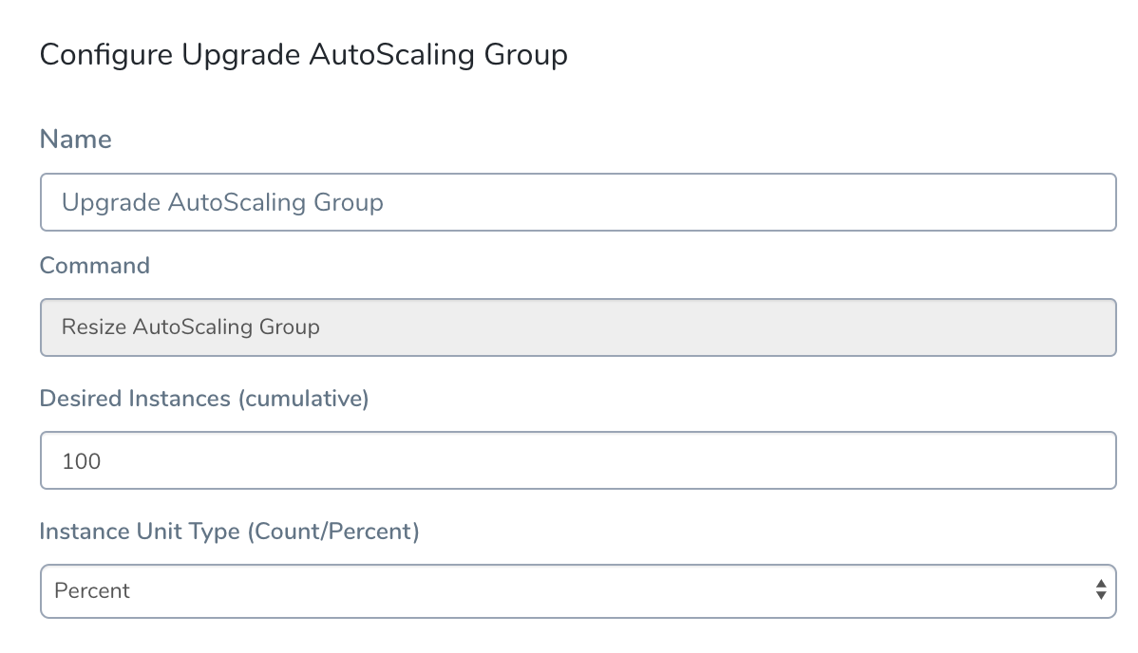The width and height of the screenshot is (1138, 653).
Task: Click the word Configure in the page title
Action: tap(106, 55)
